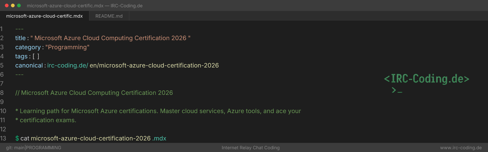The image size is (488, 152).
Task: Click line number 1 in gutter
Action: click(2, 29)
